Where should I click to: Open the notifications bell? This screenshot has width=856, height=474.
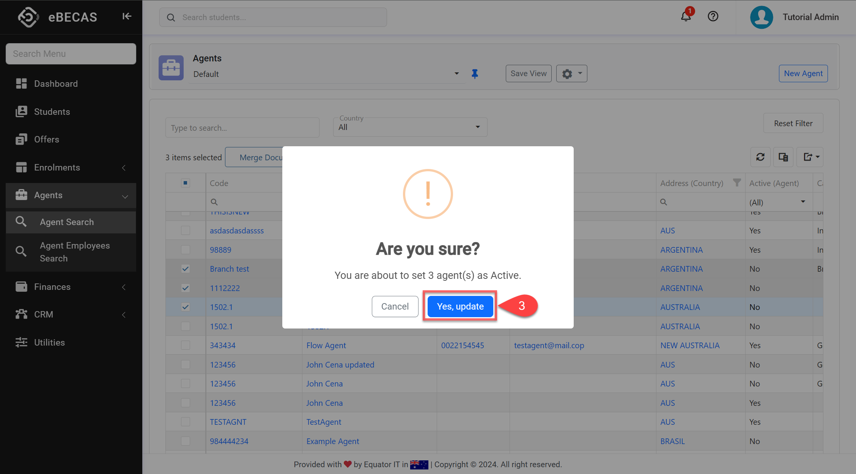[686, 16]
